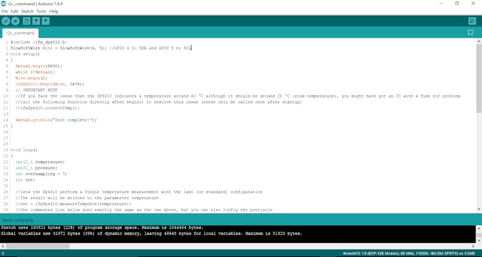Click the line '#include <ifx_dps310.h>'
482x257 pixels.
(38, 42)
